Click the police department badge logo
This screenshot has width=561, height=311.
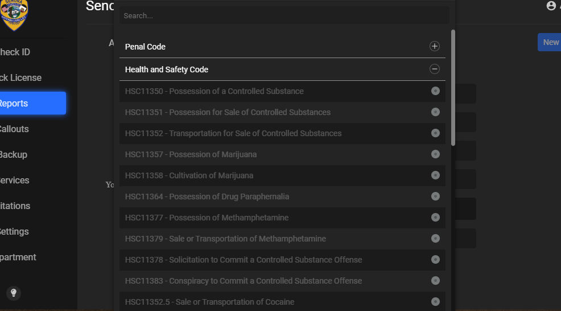click(x=15, y=14)
